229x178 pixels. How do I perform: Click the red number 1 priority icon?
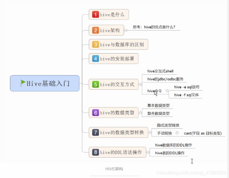[x=96, y=15]
